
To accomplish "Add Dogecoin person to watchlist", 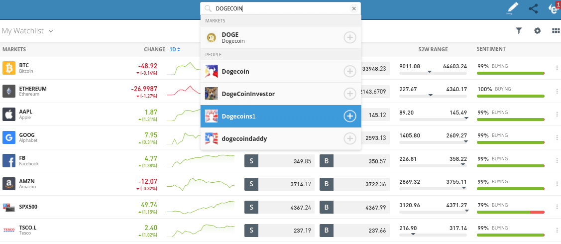I will tap(350, 72).
